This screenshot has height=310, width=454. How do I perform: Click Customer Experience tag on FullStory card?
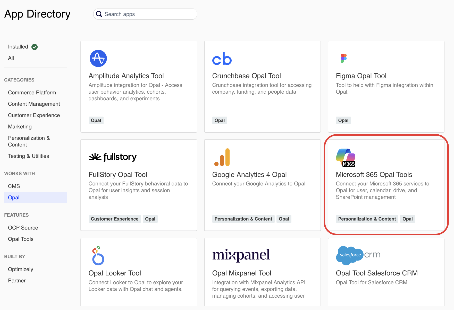point(115,219)
